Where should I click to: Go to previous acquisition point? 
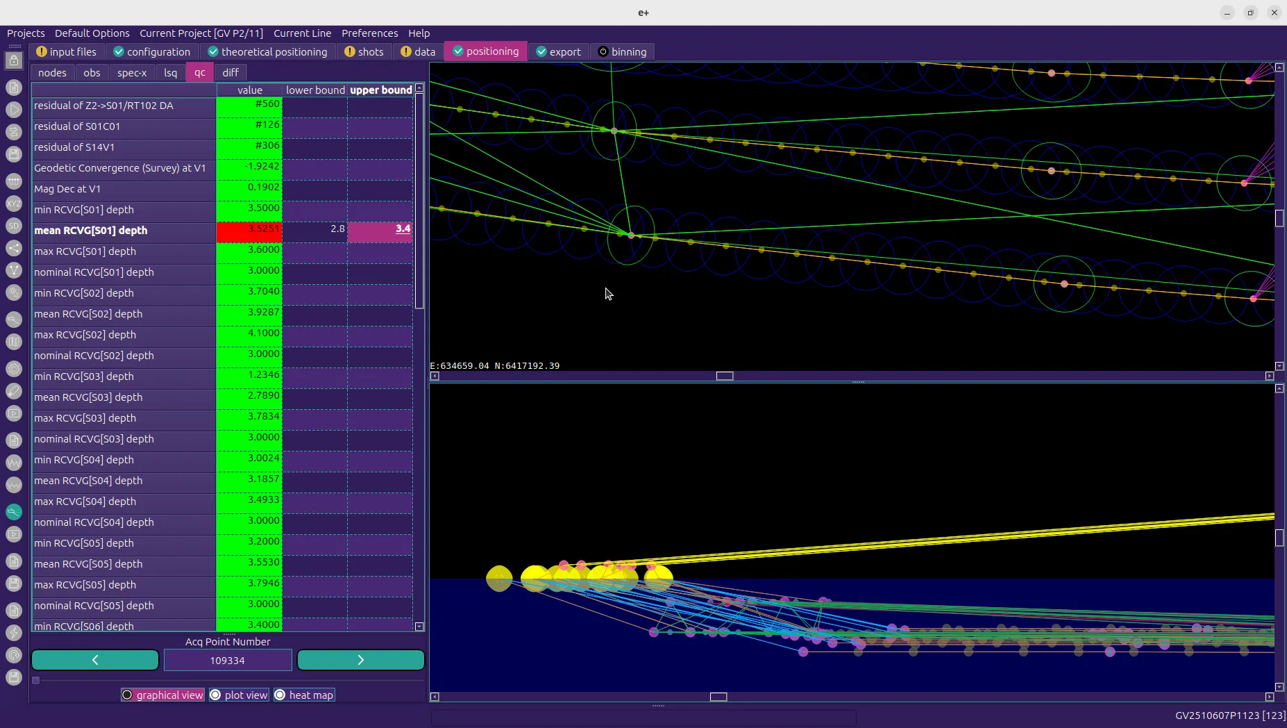95,660
